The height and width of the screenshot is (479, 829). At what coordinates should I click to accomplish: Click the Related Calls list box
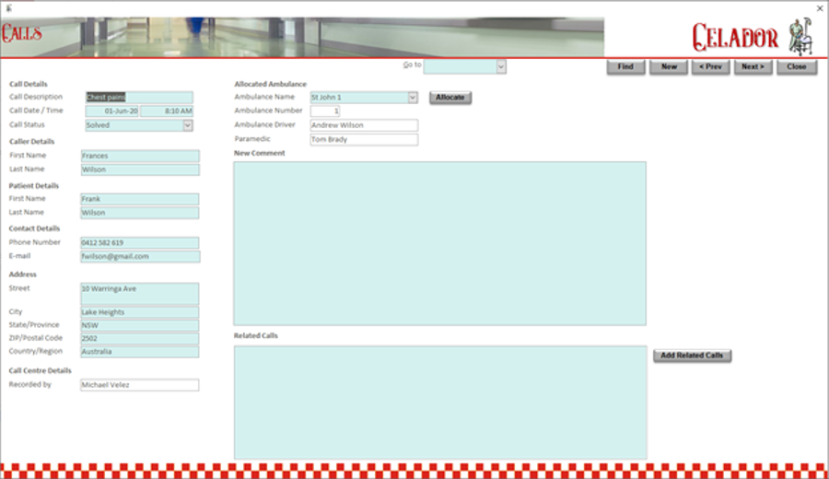[x=439, y=402]
